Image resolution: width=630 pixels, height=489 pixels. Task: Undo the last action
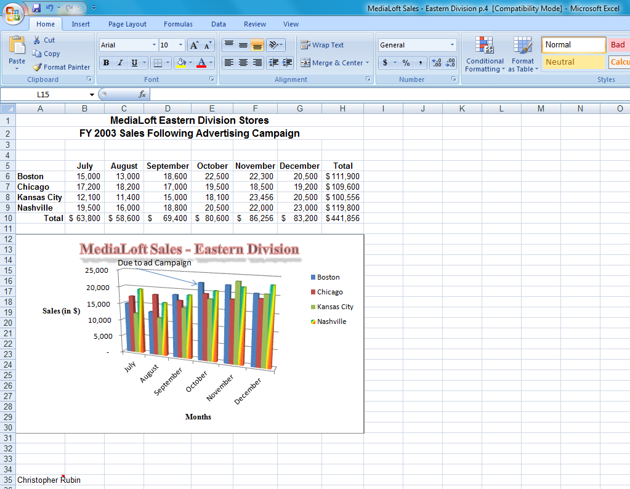[x=50, y=7]
